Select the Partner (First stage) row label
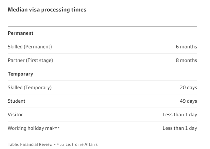210x149 pixels. 30,61
